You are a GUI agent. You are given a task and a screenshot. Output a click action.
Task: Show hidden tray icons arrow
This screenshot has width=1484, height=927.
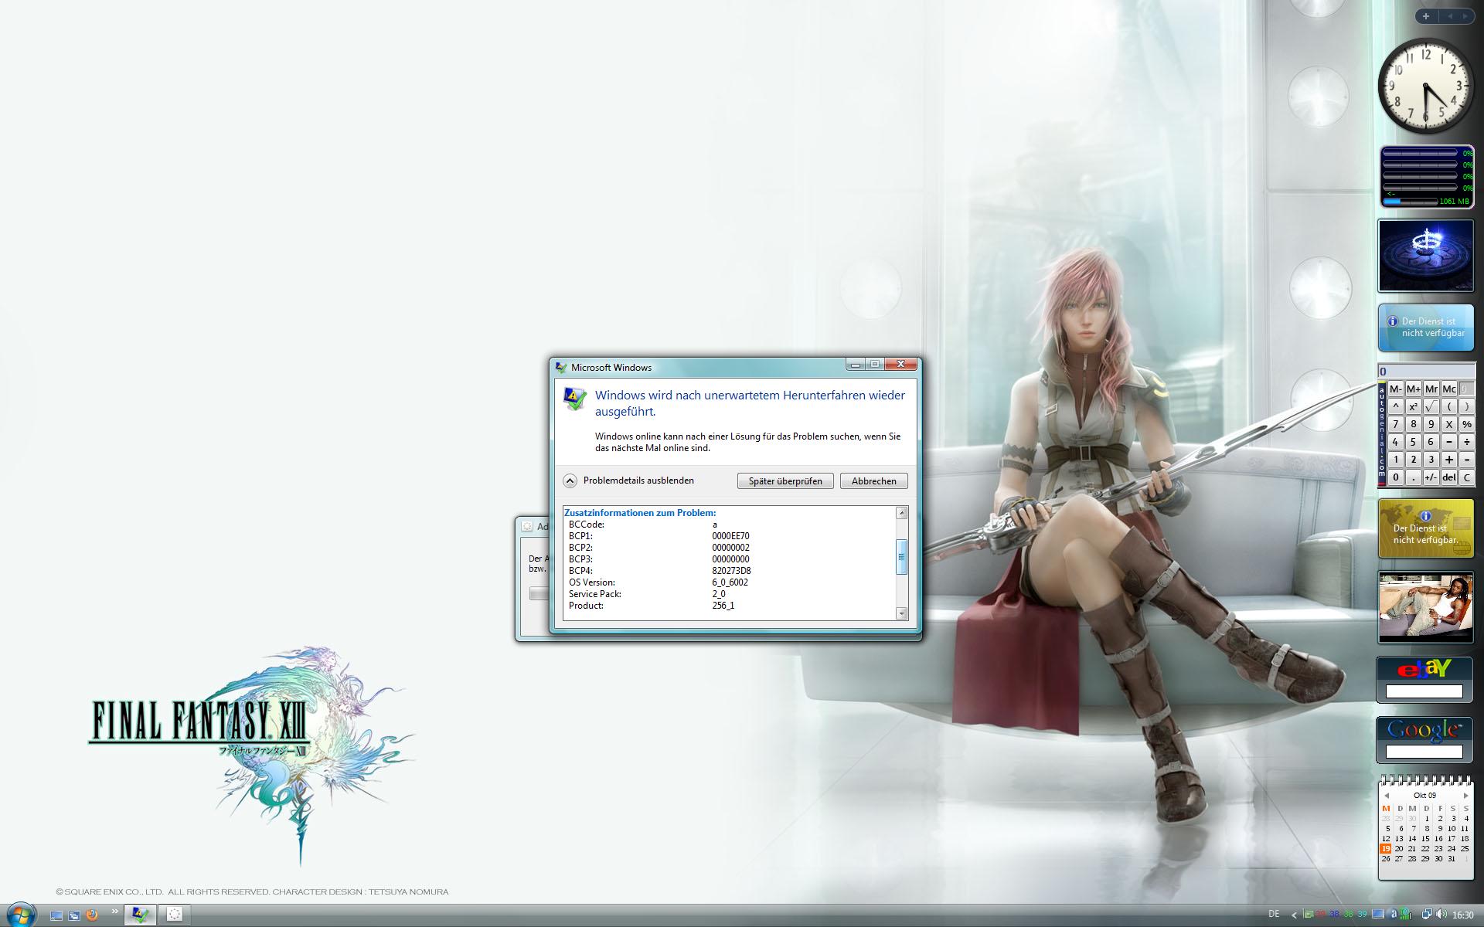click(1294, 915)
